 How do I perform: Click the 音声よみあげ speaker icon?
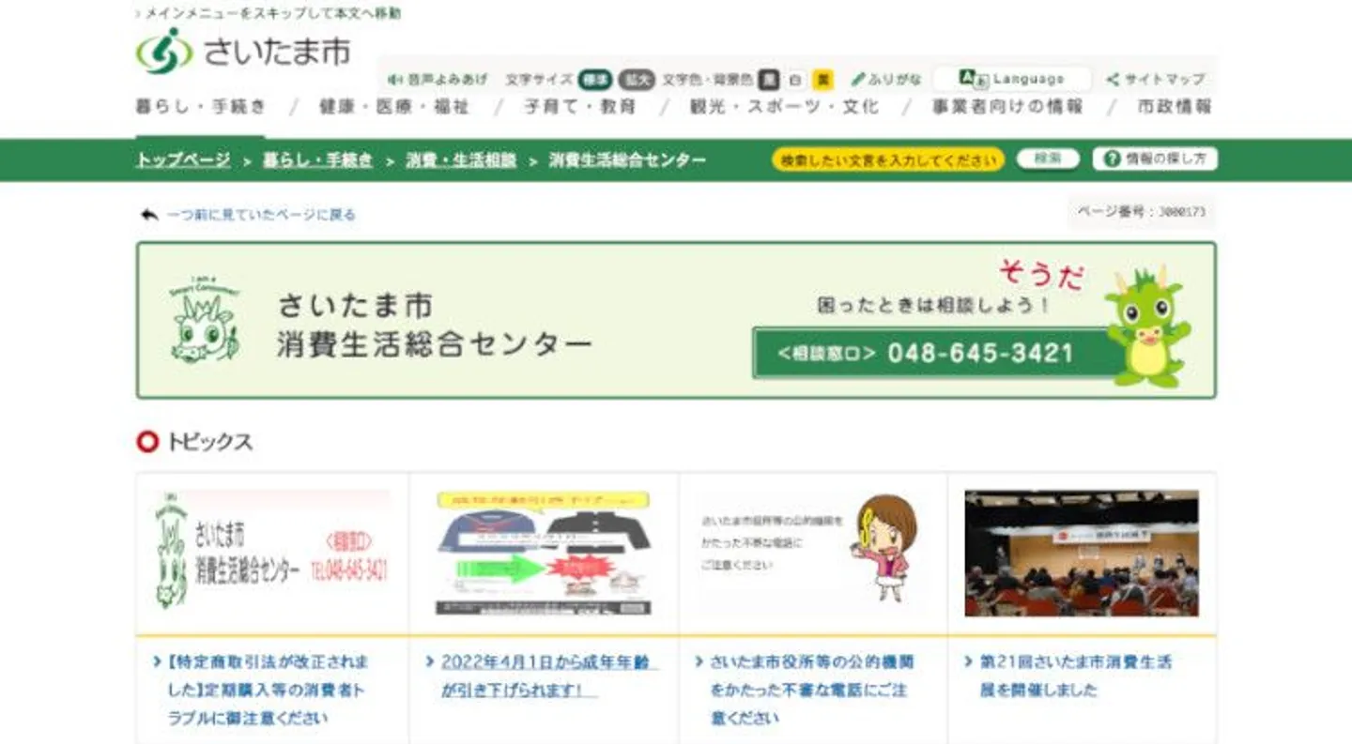(395, 80)
